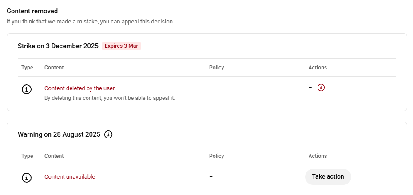Click the red info icon under Strike Actions
413x195 pixels.
pyautogui.click(x=321, y=88)
